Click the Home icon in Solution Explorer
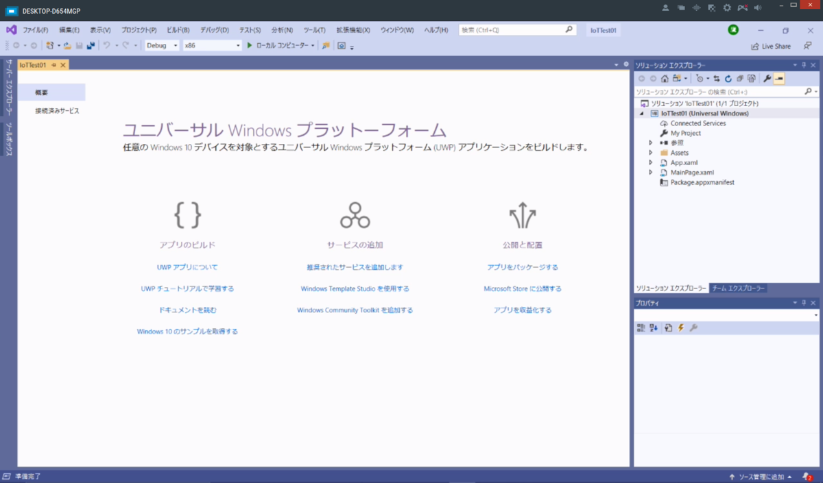The image size is (823, 483). pyautogui.click(x=665, y=78)
